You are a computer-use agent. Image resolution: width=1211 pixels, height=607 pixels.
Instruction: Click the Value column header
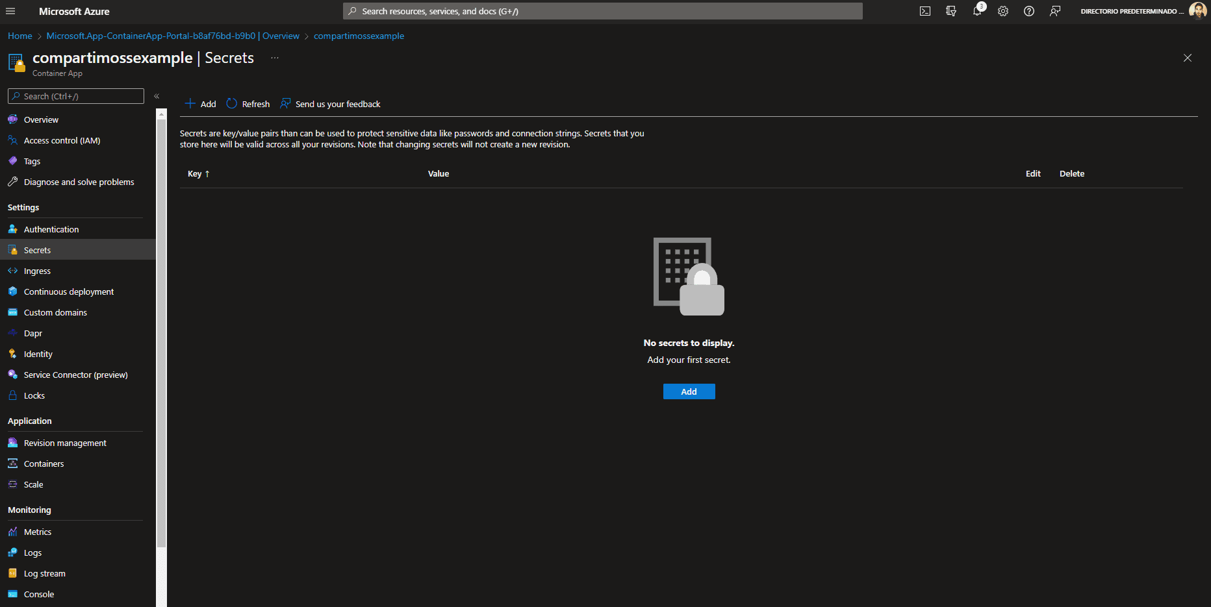point(439,174)
